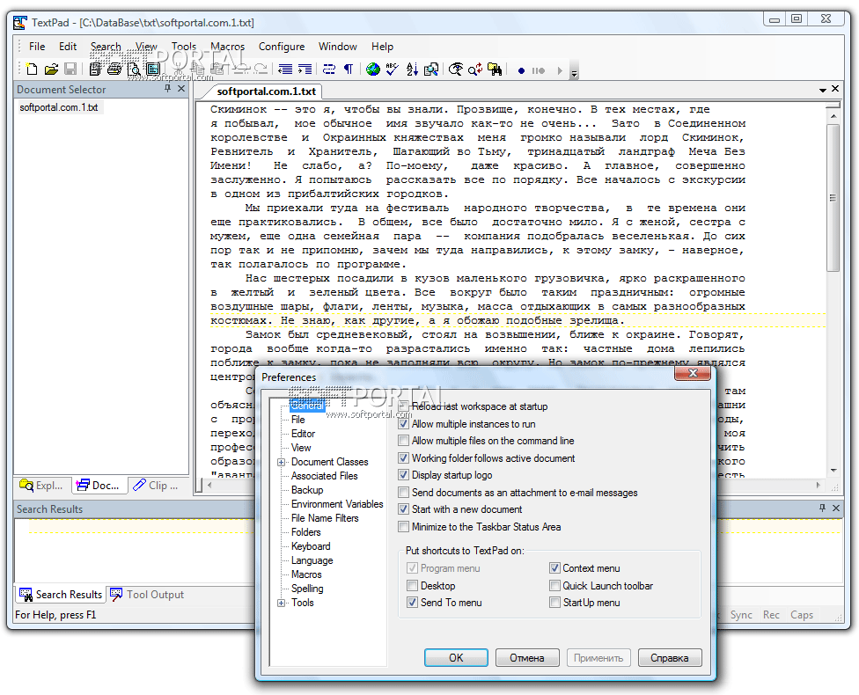Open the Window menu
The height and width of the screenshot is (695, 859).
tap(337, 47)
